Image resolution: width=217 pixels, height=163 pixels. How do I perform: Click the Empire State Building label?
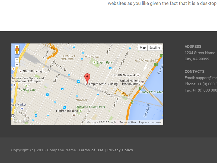click(103, 84)
